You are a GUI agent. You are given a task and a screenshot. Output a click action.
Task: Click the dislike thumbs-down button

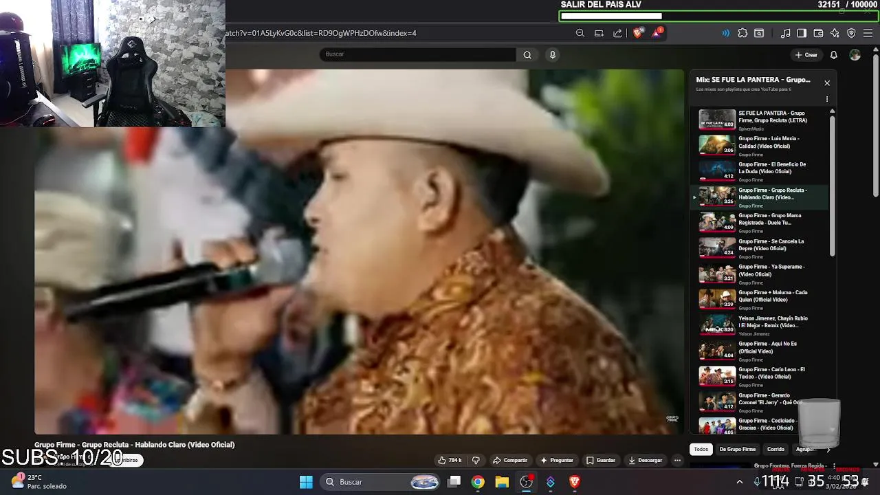point(476,460)
